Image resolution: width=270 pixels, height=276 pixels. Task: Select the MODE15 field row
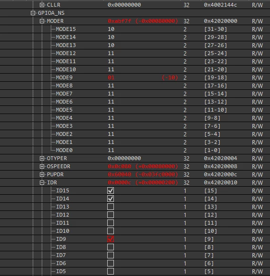click(135, 29)
